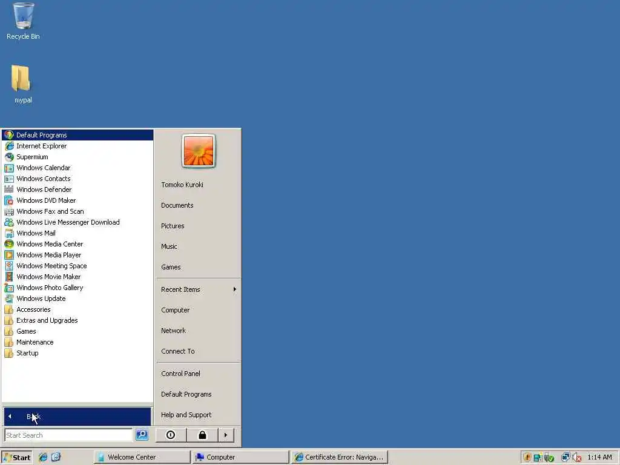Lock the computer with the padlock button
620x465 pixels.
202,435
